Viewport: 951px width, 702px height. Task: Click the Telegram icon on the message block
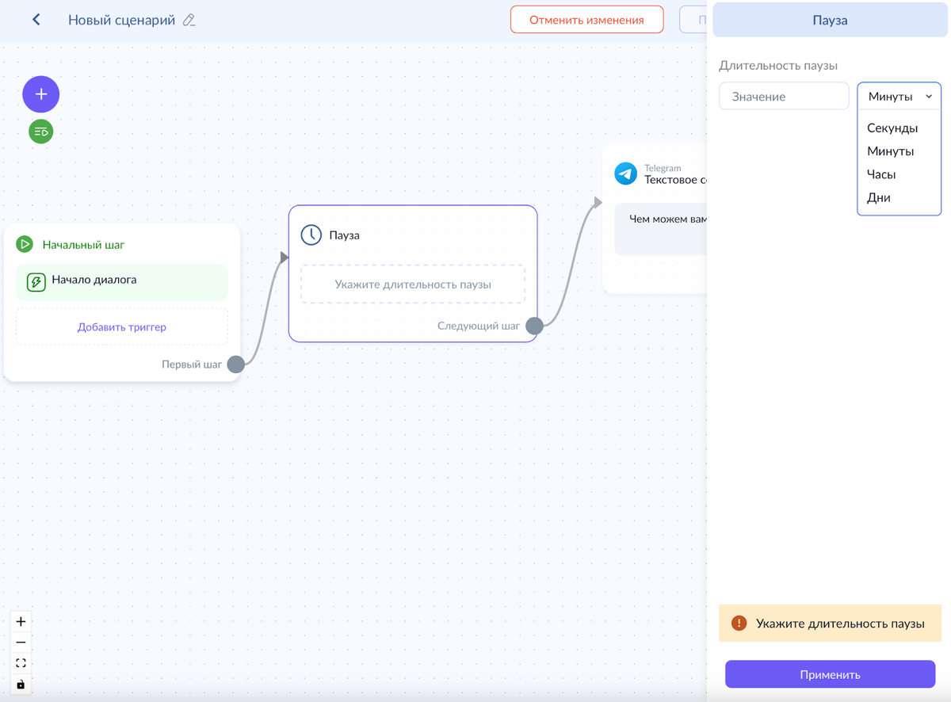pos(625,174)
